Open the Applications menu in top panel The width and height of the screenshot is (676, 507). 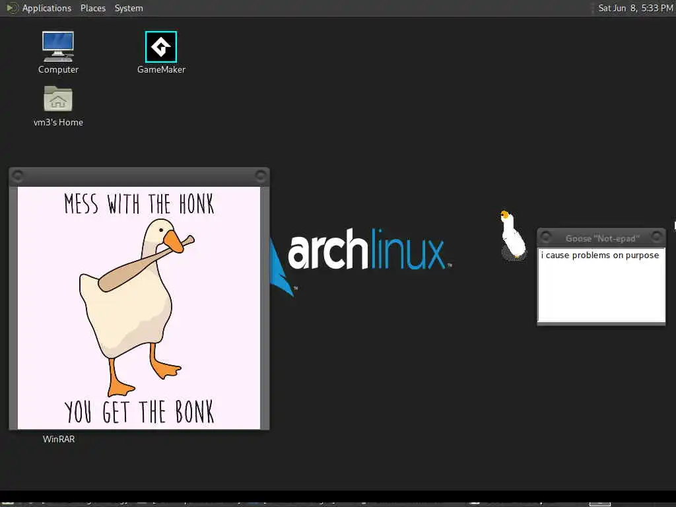click(47, 8)
